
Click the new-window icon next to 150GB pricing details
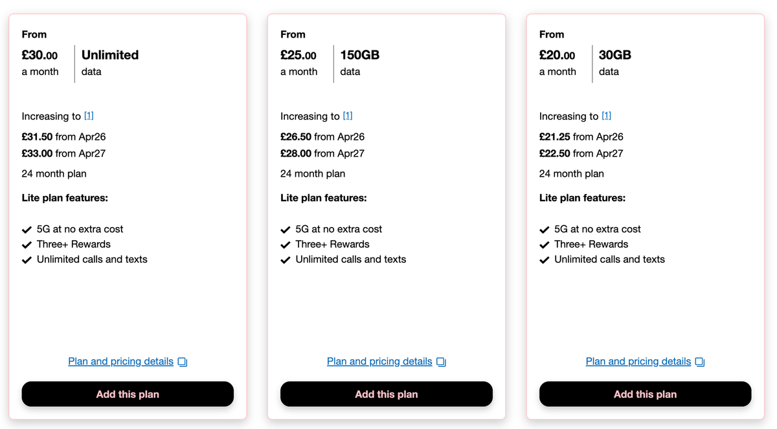click(x=441, y=361)
